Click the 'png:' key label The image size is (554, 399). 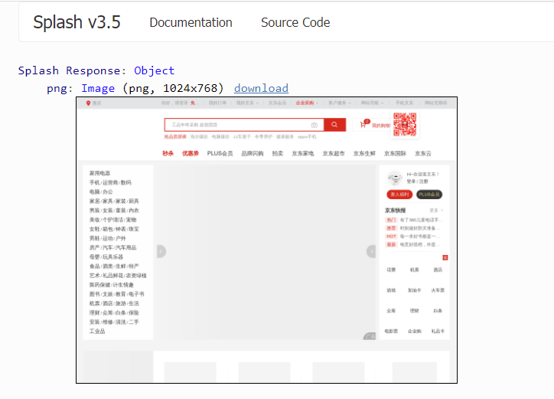[x=60, y=88]
